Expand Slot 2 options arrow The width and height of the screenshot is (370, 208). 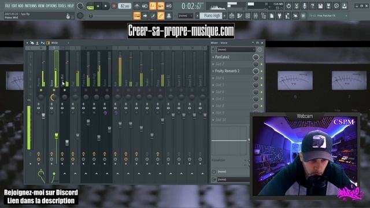213,64
